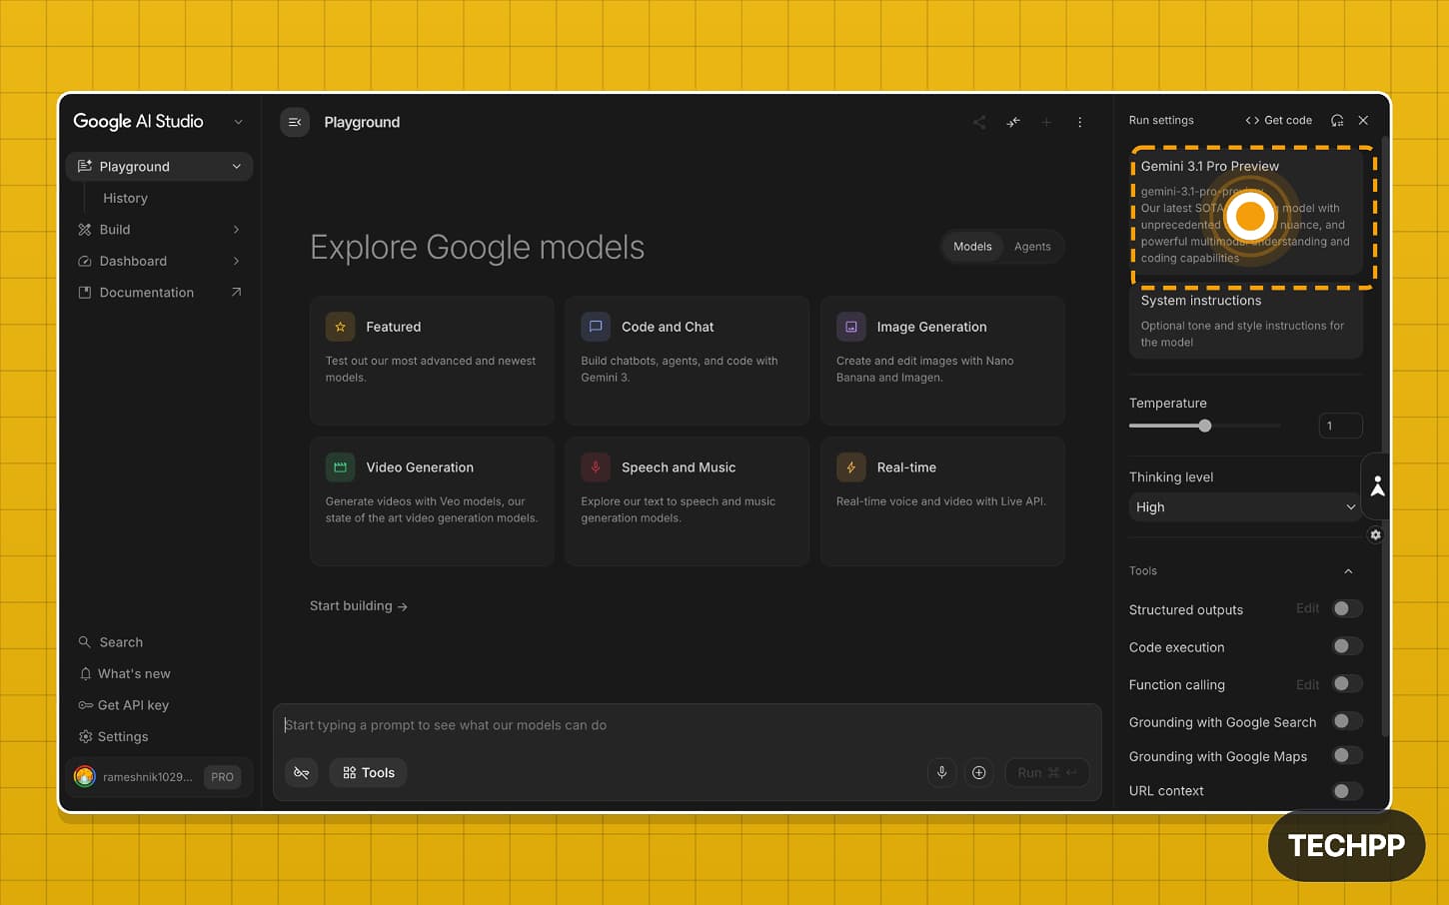The width and height of the screenshot is (1449, 905).
Task: Open the Thinking level High dropdown
Action: coord(1245,507)
